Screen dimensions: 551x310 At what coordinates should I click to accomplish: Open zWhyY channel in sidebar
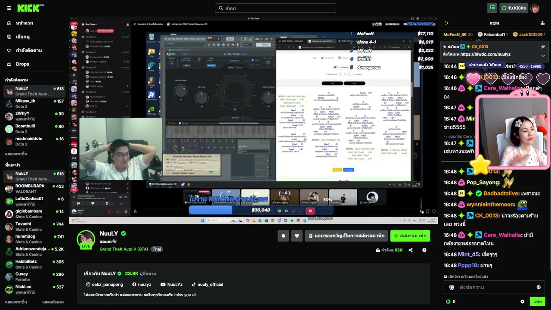pyautogui.click(x=34, y=116)
